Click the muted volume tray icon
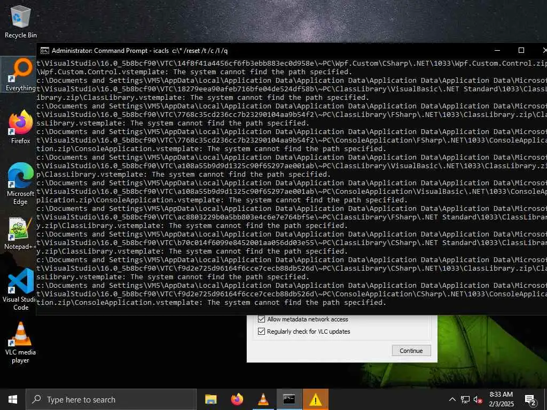 (x=478, y=399)
